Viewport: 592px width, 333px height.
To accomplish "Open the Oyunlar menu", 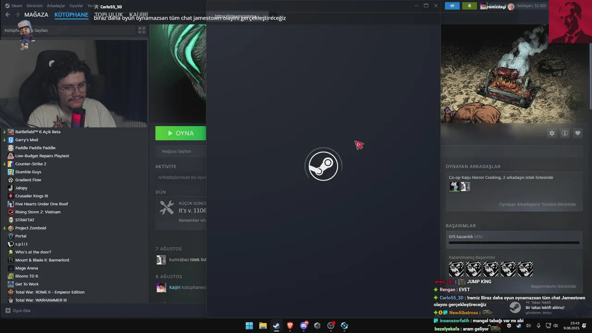I will coord(76,6).
